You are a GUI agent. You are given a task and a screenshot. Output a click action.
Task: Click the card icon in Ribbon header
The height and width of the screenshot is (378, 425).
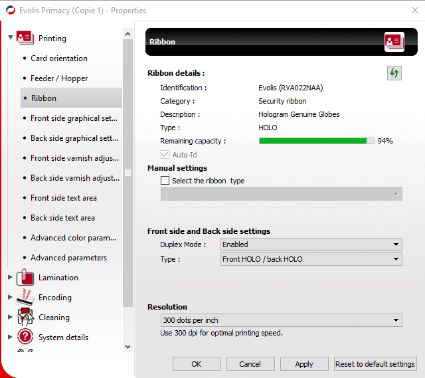click(394, 42)
